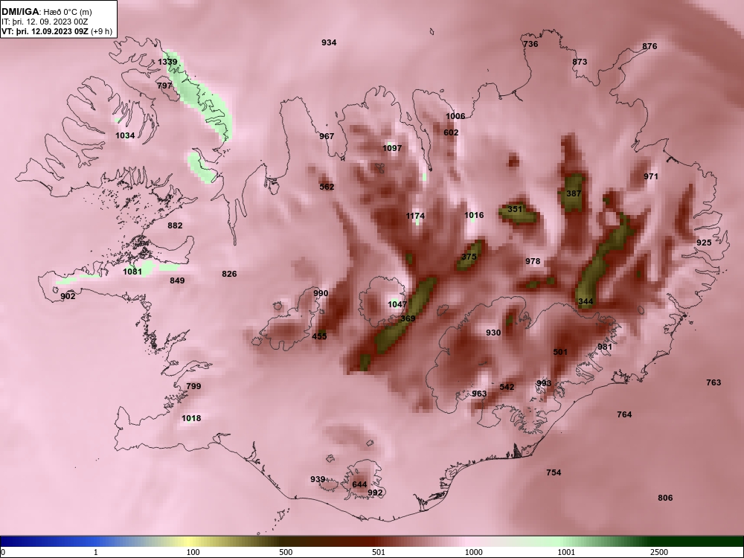
Task: Click the 542 value label
Action: point(507,387)
